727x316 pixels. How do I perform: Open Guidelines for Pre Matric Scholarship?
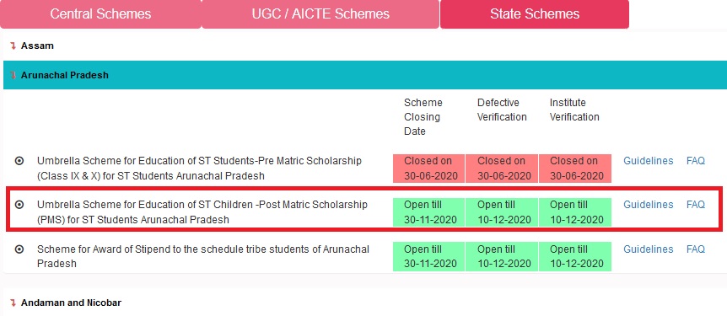tap(649, 161)
